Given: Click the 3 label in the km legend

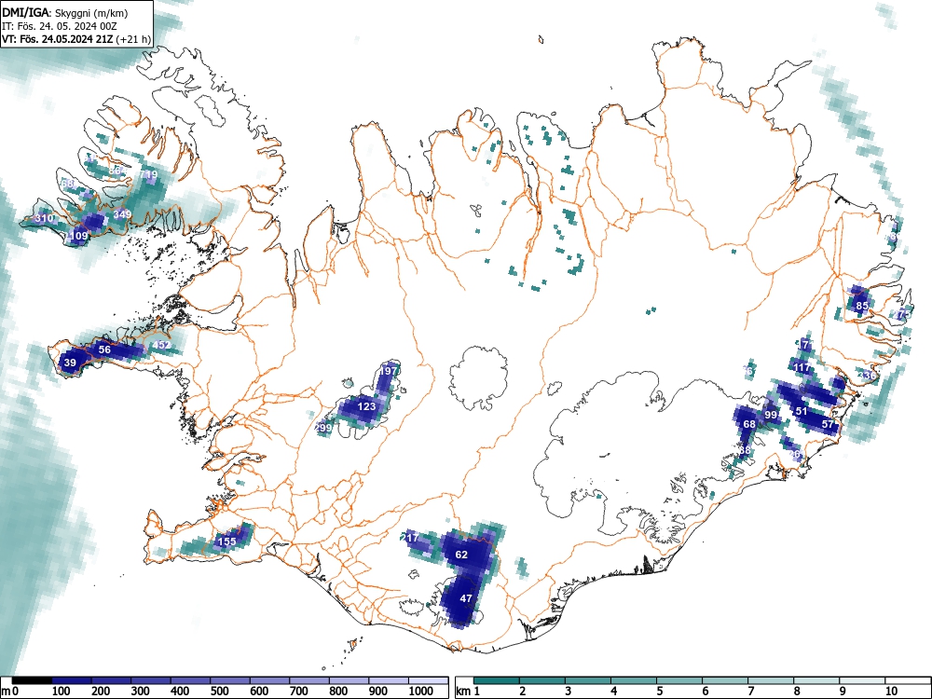Looking at the screenshot, I should (x=569, y=692).
